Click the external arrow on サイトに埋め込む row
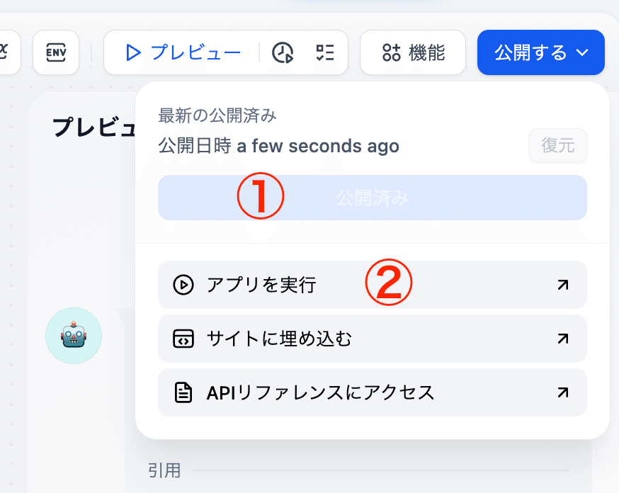This screenshot has height=493, width=619. click(x=563, y=339)
